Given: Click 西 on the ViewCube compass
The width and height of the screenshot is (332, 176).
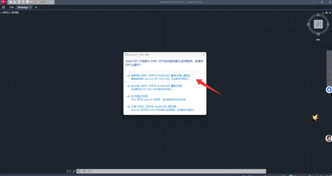Looking at the screenshot, I should click(309, 24).
